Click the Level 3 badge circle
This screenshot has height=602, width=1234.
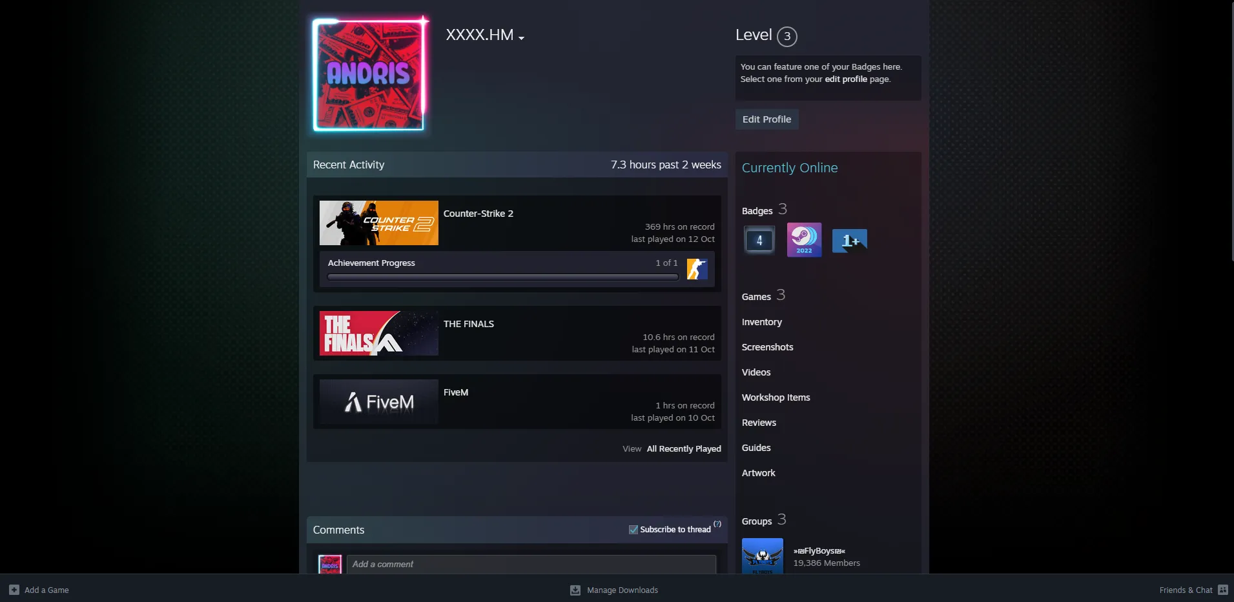coord(787,36)
